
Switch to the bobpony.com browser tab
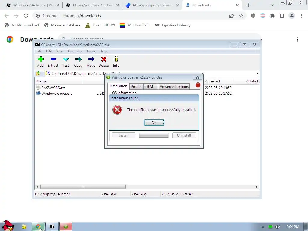pyautogui.click(x=152, y=5)
